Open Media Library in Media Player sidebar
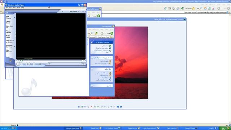 click(x=8, y=32)
